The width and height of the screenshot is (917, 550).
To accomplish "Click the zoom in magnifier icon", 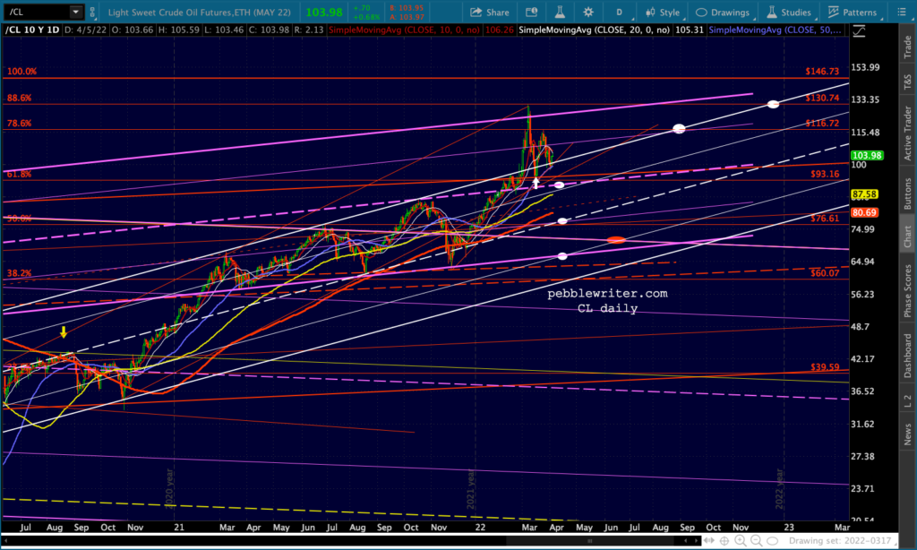I will 741,541.
